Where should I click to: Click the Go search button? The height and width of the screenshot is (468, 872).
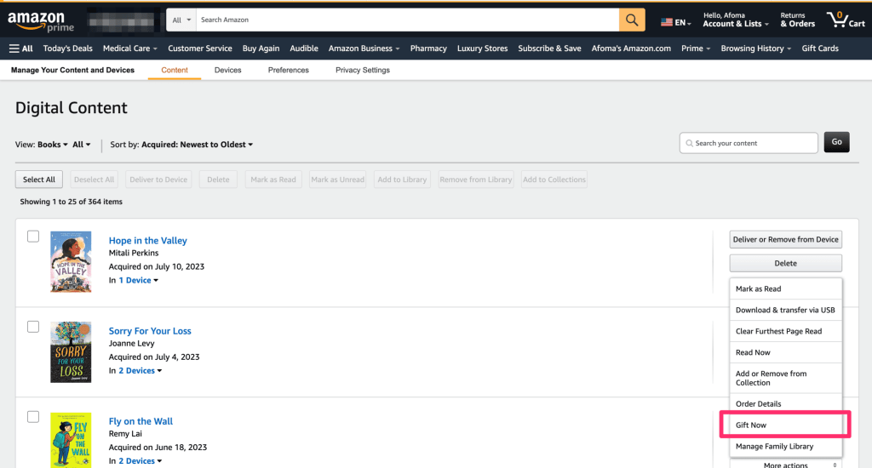[x=836, y=142]
